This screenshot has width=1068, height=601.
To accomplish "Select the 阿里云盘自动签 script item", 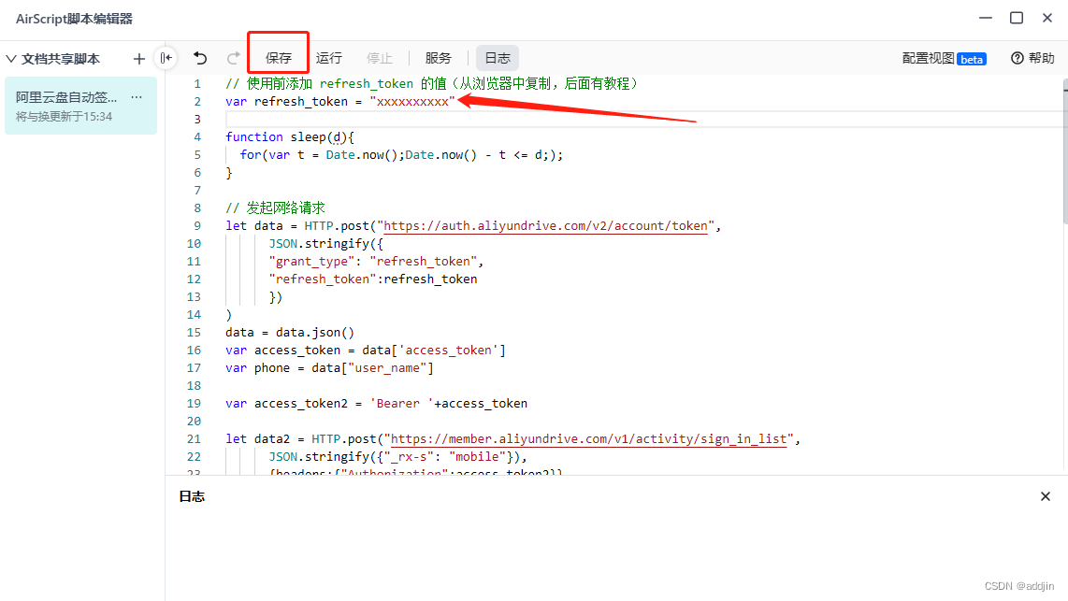I will tap(65, 106).
